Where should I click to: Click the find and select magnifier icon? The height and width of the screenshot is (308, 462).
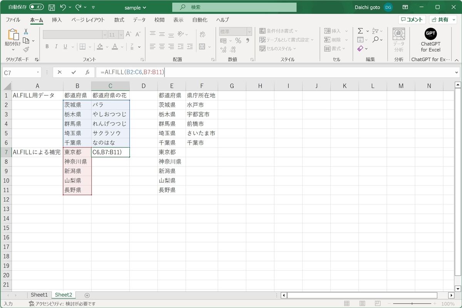tap(375, 40)
